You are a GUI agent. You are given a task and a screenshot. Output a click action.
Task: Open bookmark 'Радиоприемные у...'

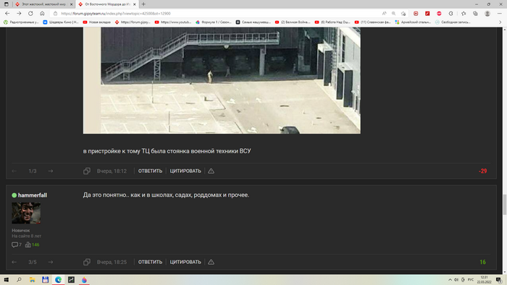click(21, 22)
